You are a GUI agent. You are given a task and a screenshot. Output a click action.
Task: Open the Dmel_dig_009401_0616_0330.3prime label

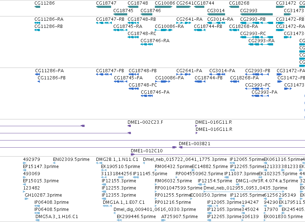coord(155,209)
